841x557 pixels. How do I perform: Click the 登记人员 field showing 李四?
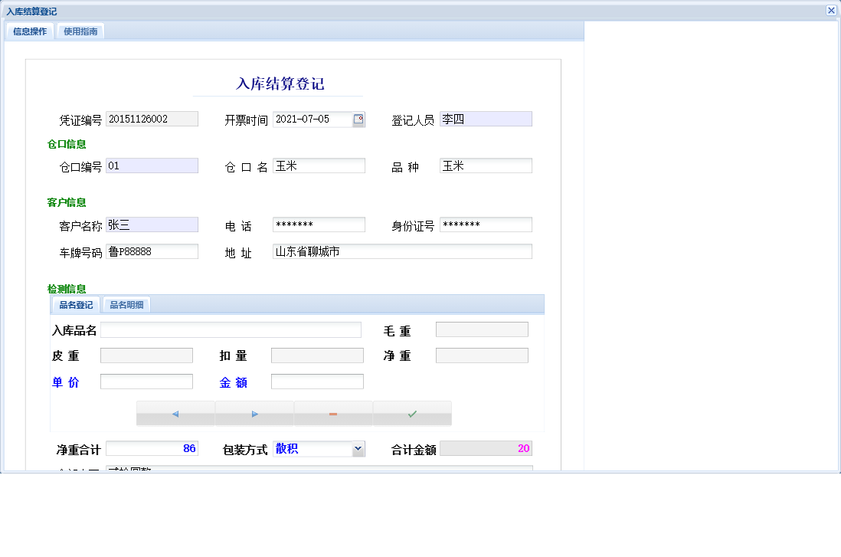[486, 119]
